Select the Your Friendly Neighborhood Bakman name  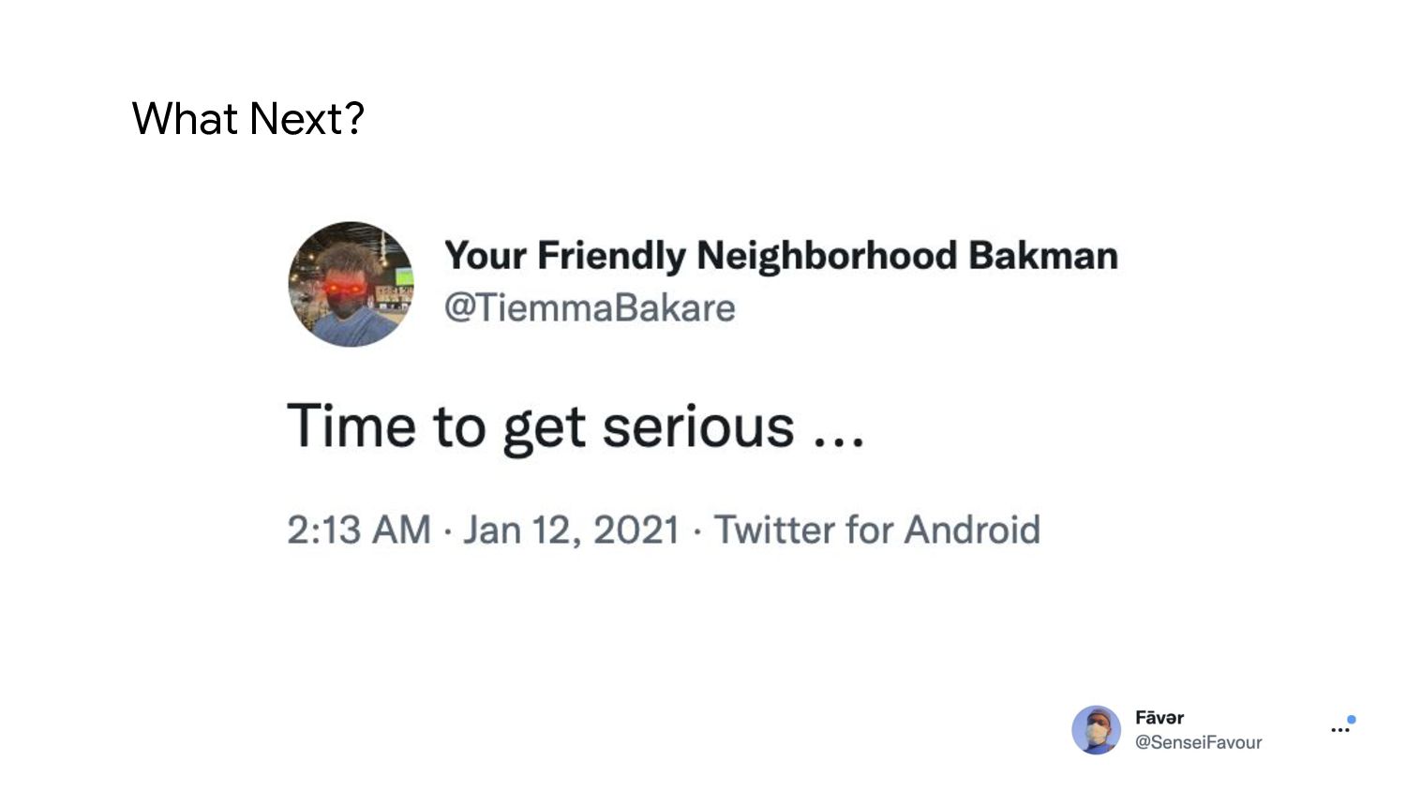coord(781,256)
